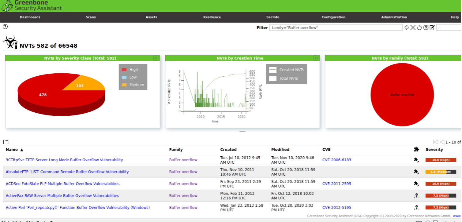Close the NVTs by Severity Class chart
This screenshot has width=462, height=222.
point(156,58)
